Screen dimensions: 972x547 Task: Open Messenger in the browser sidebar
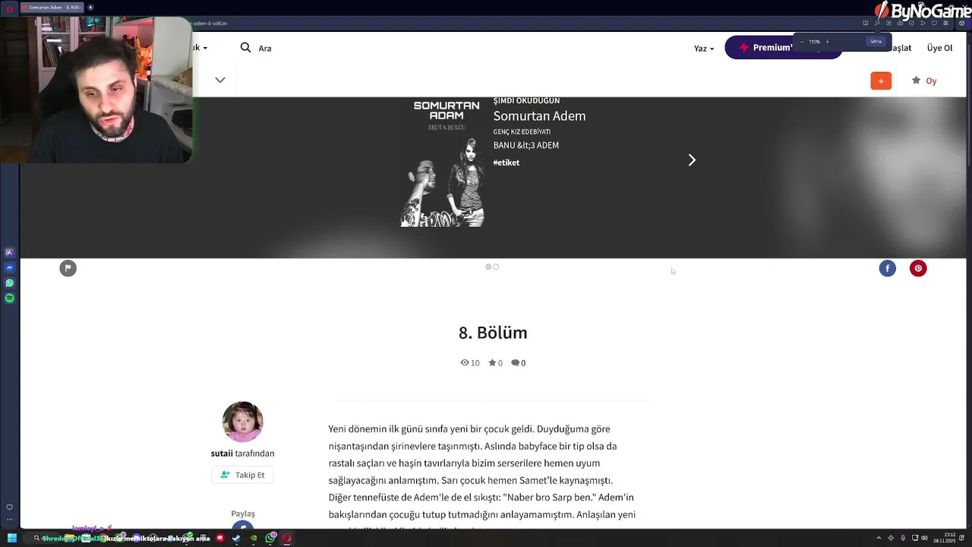[x=9, y=267]
